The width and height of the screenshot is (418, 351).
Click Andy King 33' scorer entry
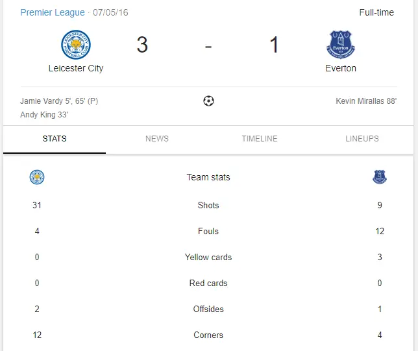point(45,115)
